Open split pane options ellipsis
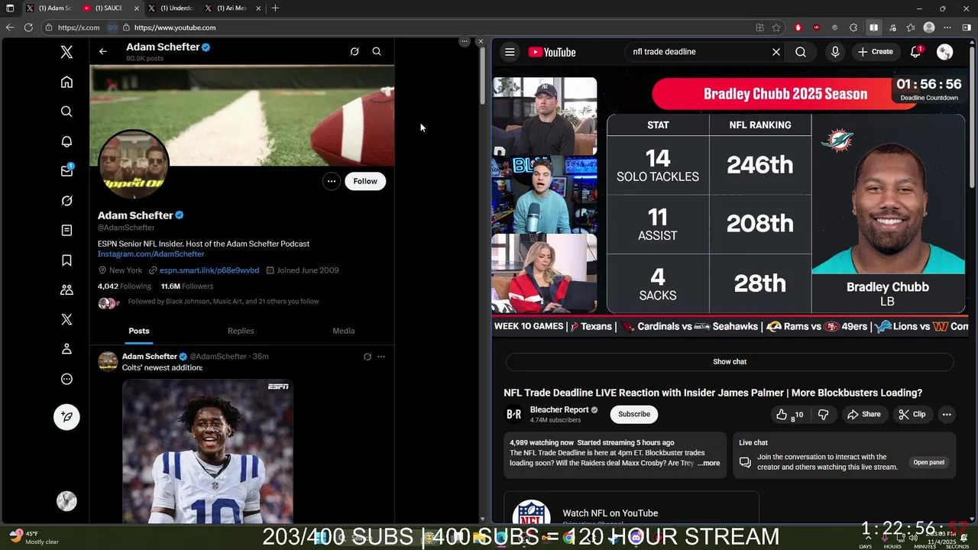 point(464,41)
